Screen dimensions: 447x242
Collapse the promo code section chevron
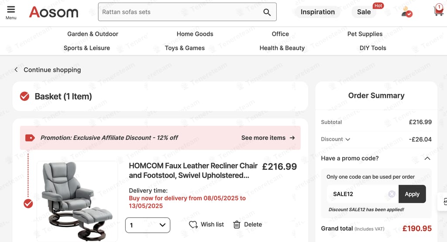pos(427,159)
